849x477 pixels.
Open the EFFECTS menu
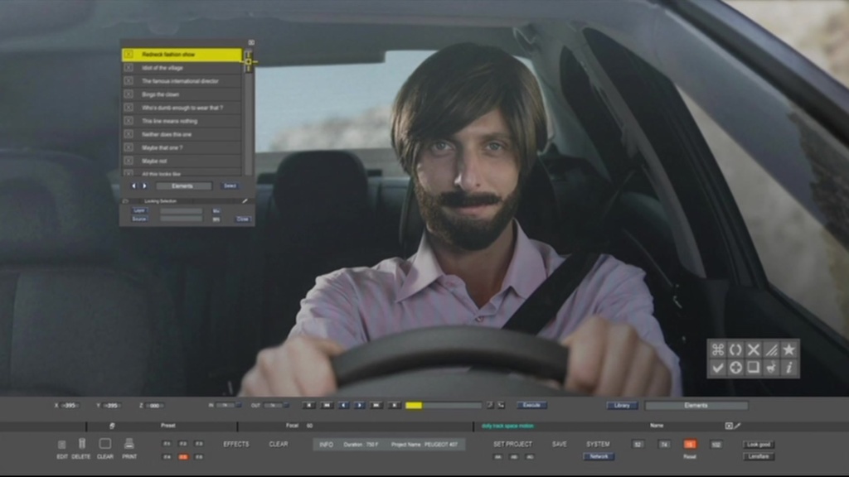(236, 444)
